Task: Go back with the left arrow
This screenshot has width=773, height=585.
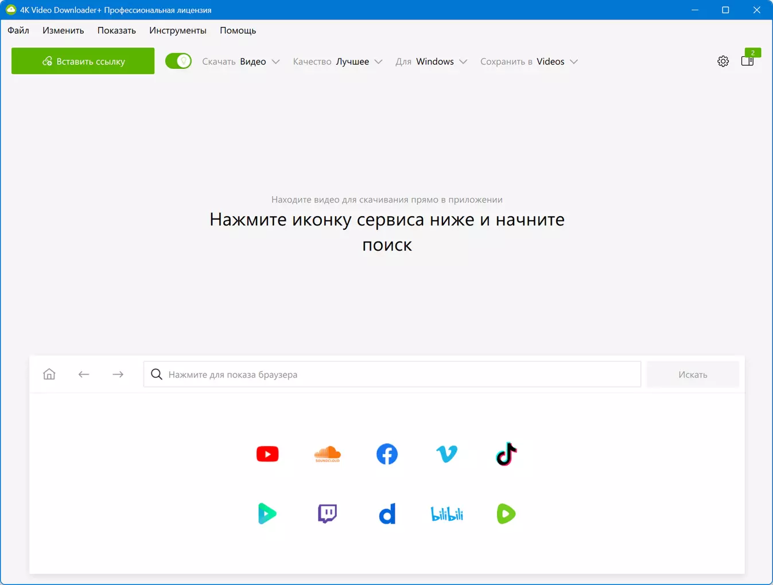Action: 84,375
